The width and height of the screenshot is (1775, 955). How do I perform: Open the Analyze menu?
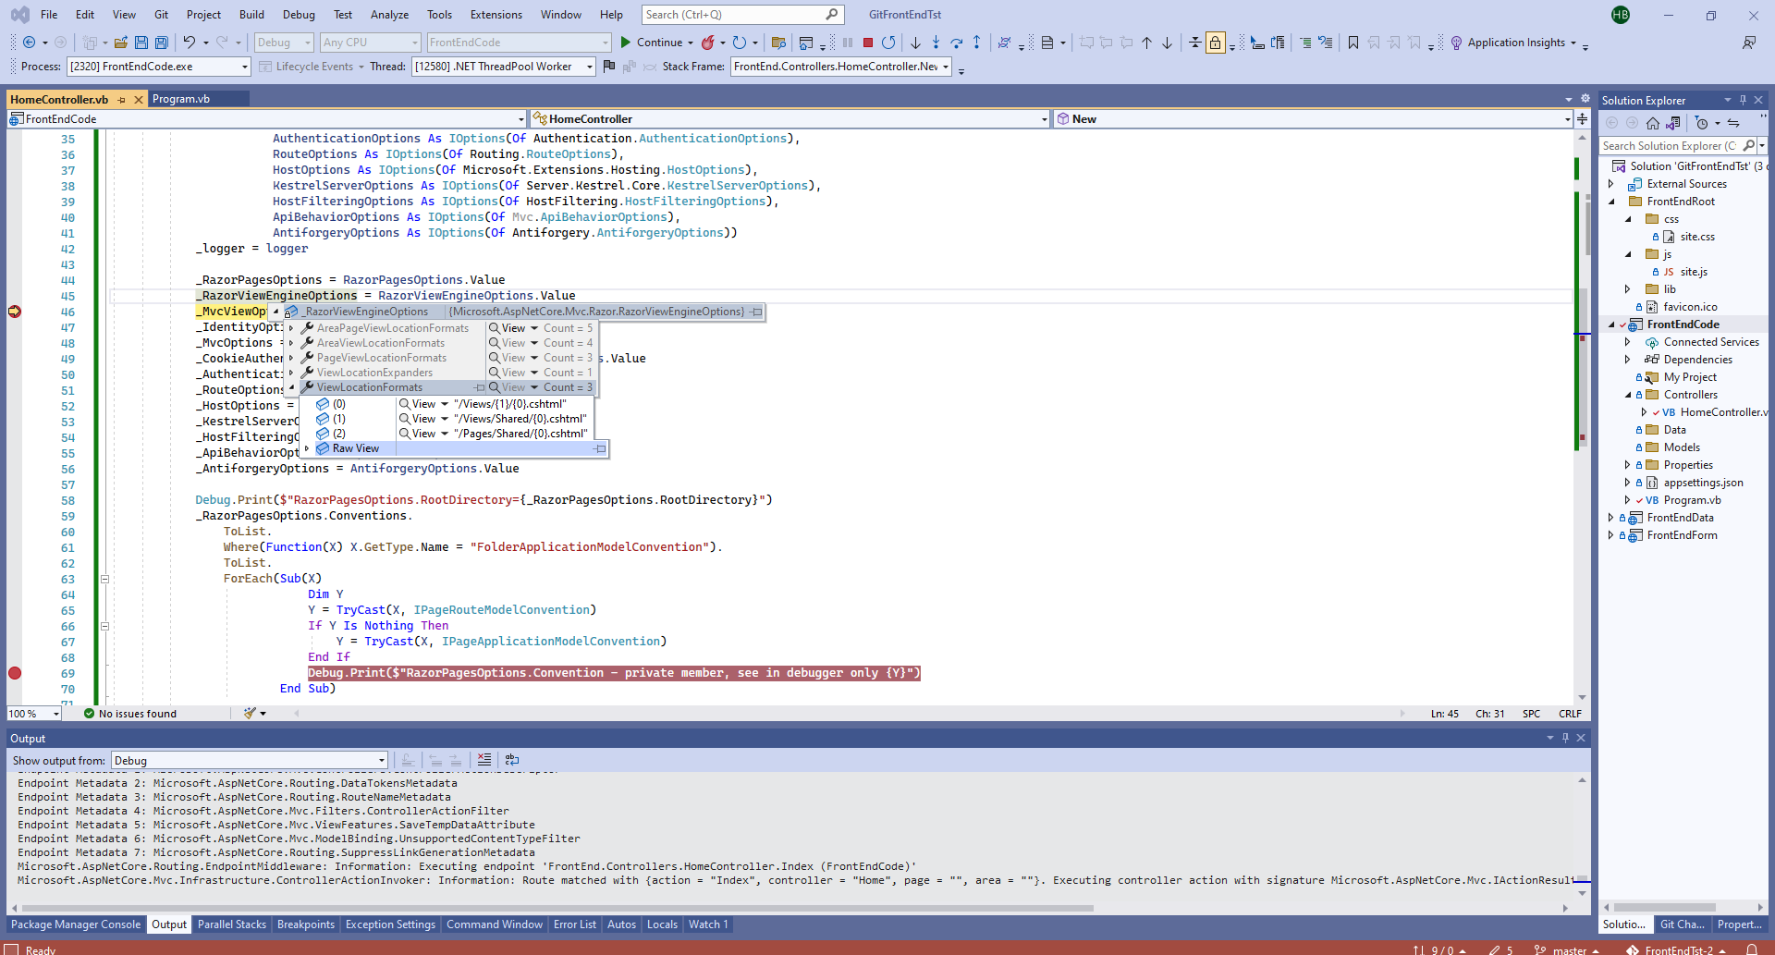389,15
